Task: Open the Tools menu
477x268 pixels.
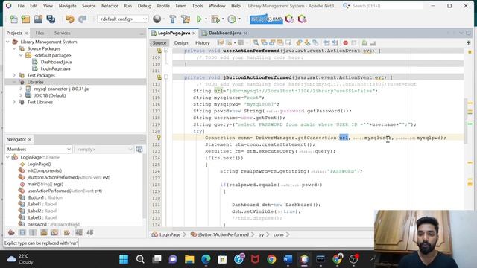Action: (198, 6)
